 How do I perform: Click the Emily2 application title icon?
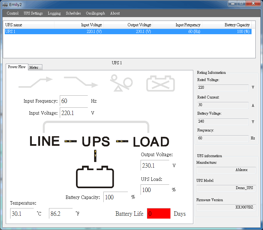click(x=5, y=4)
